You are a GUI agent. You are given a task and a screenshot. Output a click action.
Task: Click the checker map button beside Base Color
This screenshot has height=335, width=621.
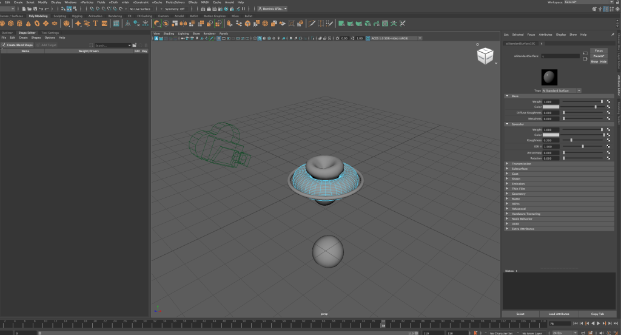(609, 107)
